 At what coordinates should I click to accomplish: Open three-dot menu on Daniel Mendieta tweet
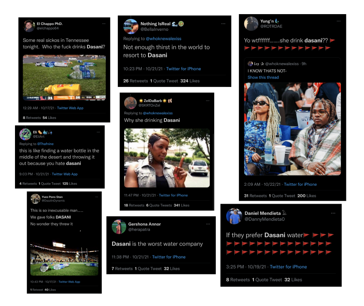pyautogui.click(x=333, y=213)
